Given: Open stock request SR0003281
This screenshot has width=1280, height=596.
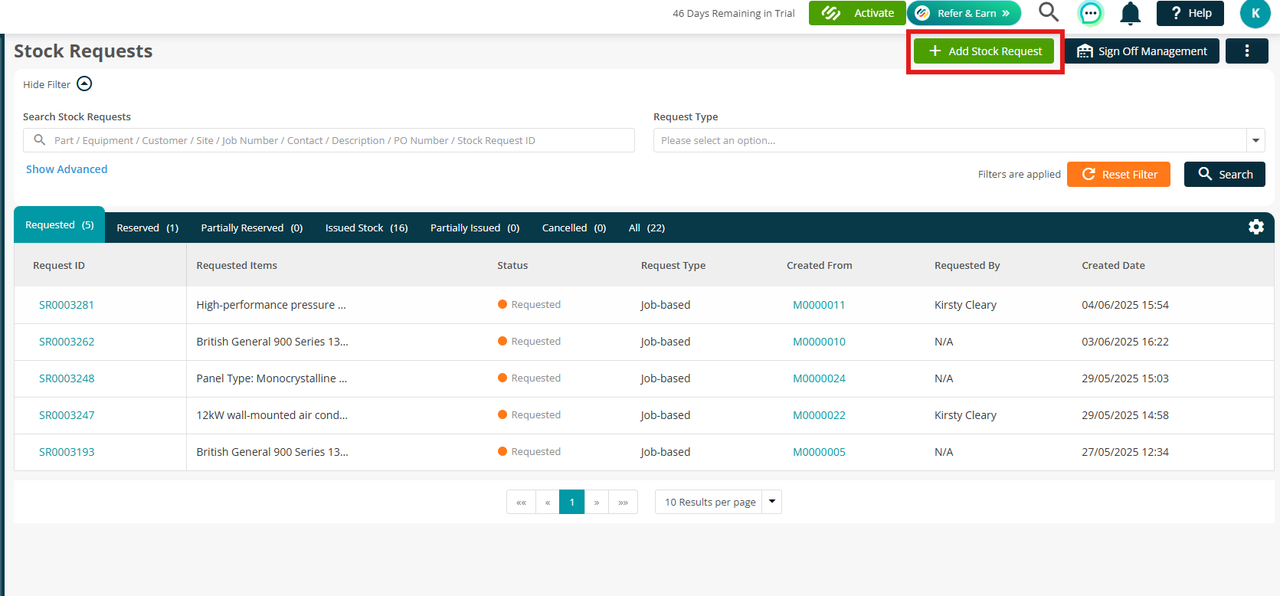Looking at the screenshot, I should pos(67,305).
